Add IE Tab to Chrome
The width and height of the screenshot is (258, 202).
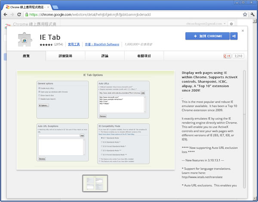point(207,36)
